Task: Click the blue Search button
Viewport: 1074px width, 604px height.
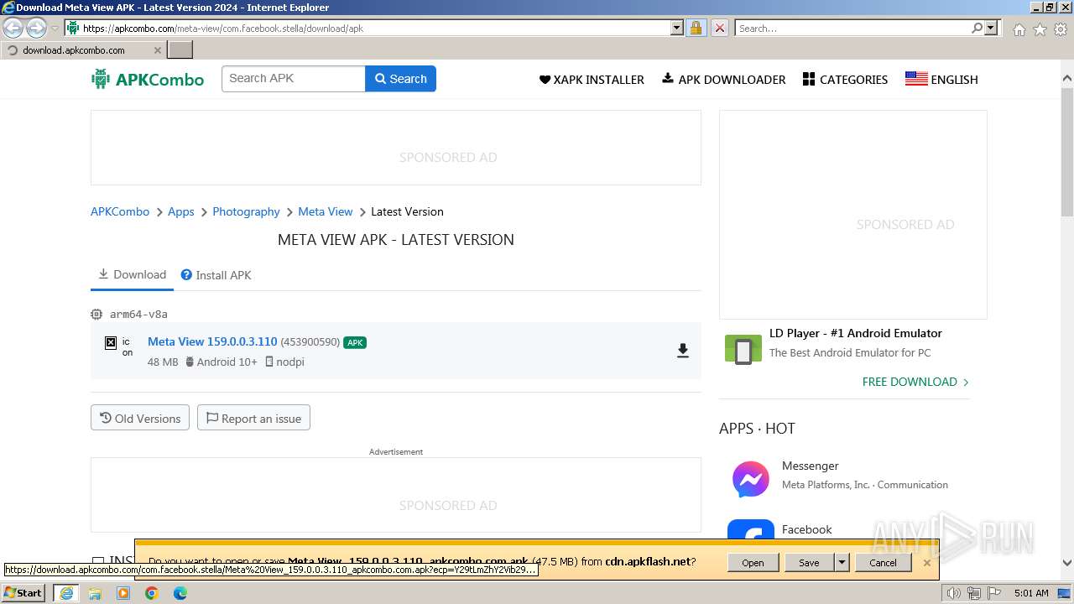Action: click(401, 79)
